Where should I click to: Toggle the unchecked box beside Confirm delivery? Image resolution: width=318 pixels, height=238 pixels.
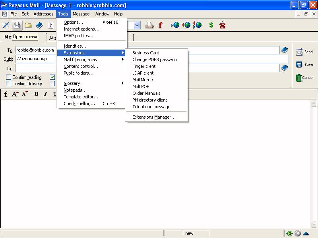point(52,83)
